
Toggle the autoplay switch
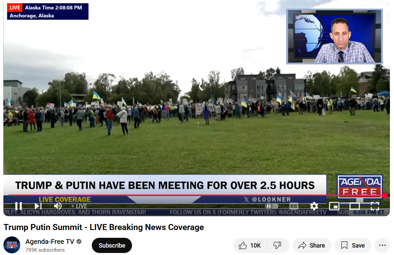pyautogui.click(x=272, y=206)
